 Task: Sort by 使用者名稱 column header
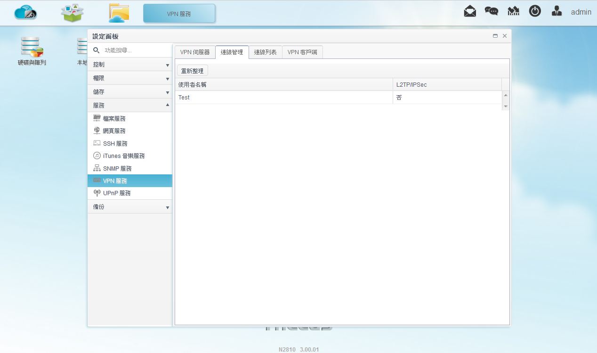pyautogui.click(x=284, y=84)
